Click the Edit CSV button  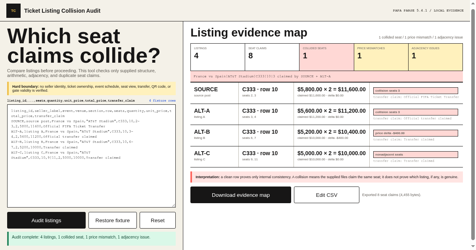pos(326,195)
